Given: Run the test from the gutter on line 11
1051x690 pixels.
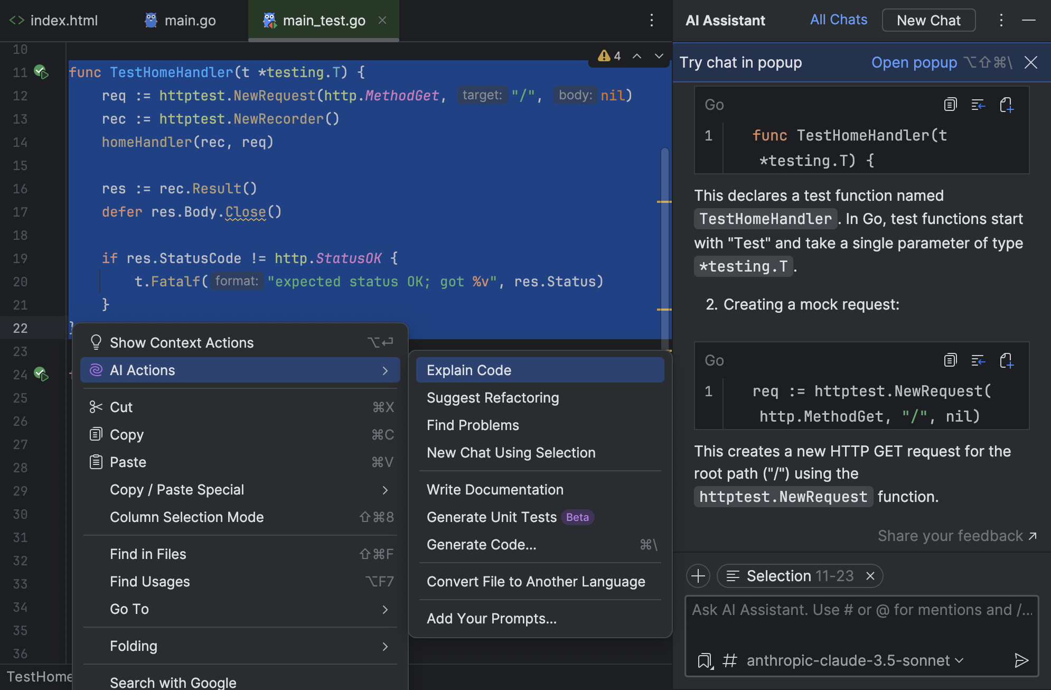Looking at the screenshot, I should tap(41, 72).
